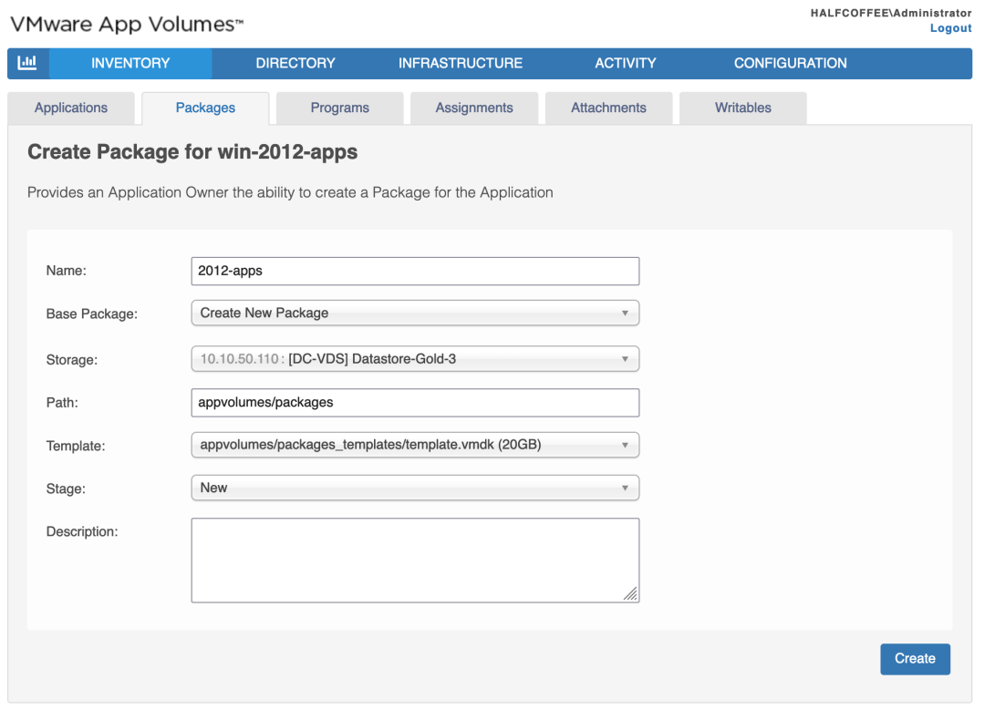View the Attachments tab
The image size is (985, 710).
[x=608, y=108]
